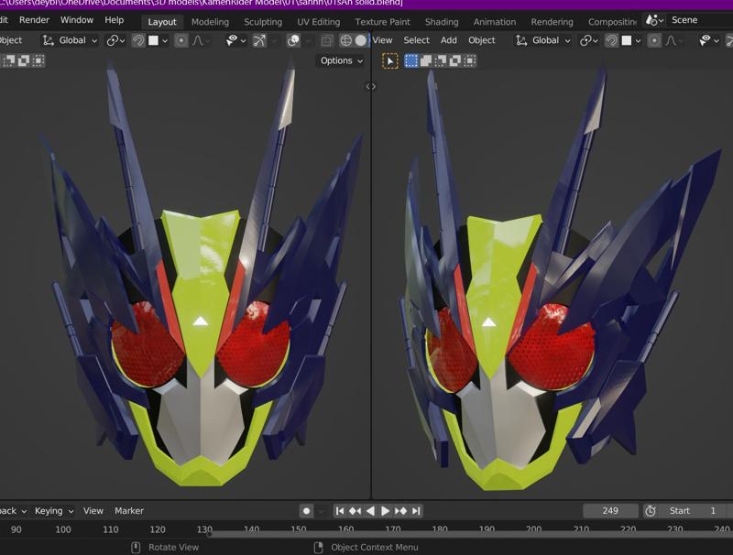Open the proportional editing falloff curve icon
Viewport: 733px width, 555px height.
198,40
